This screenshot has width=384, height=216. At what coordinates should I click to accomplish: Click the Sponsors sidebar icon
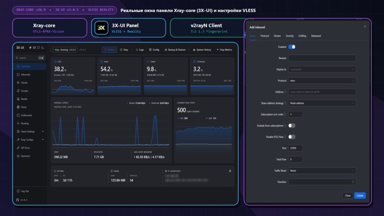(x=18, y=156)
